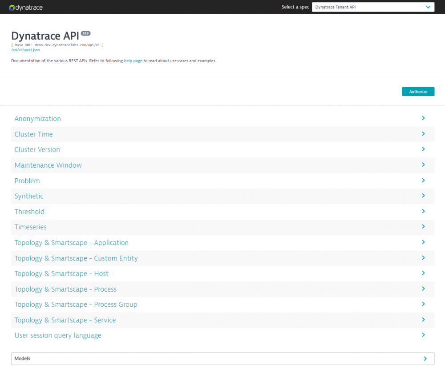Open the Models section
The height and width of the screenshot is (369, 445).
[x=222, y=358]
